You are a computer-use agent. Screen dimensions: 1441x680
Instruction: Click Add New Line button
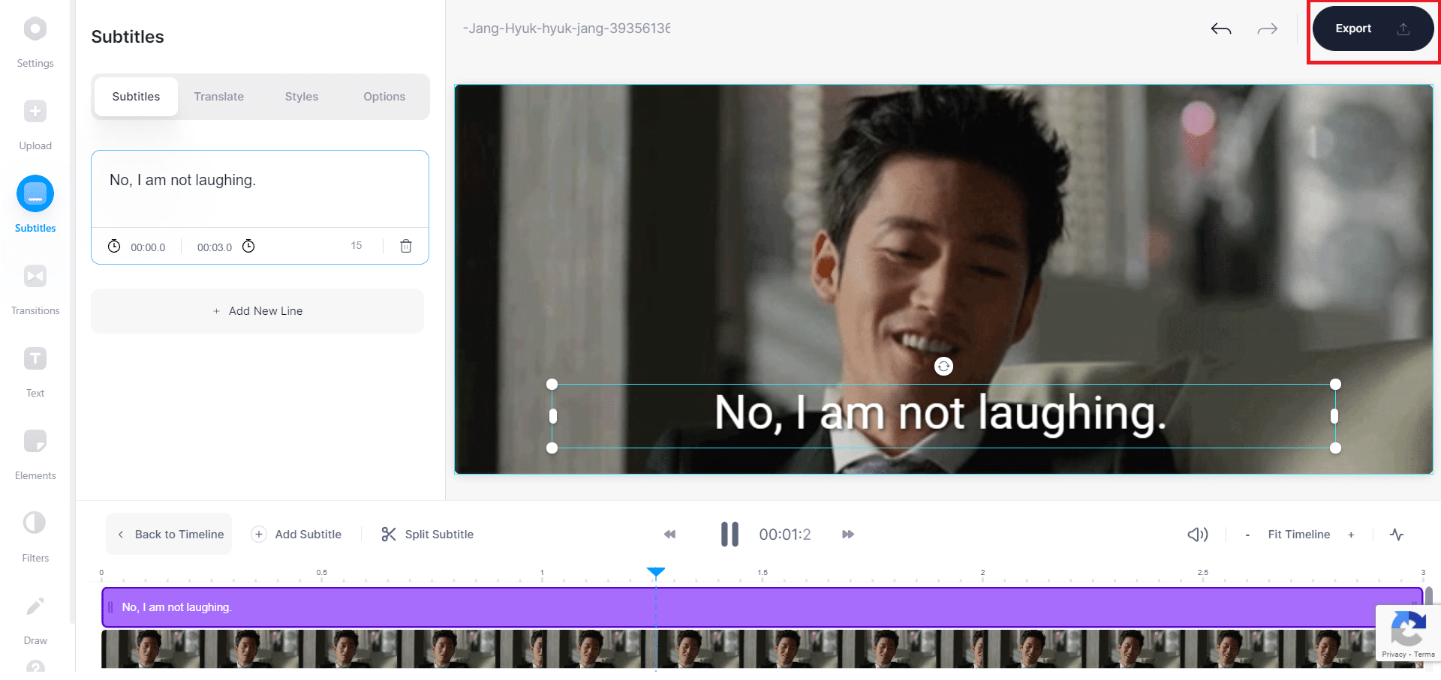click(257, 311)
